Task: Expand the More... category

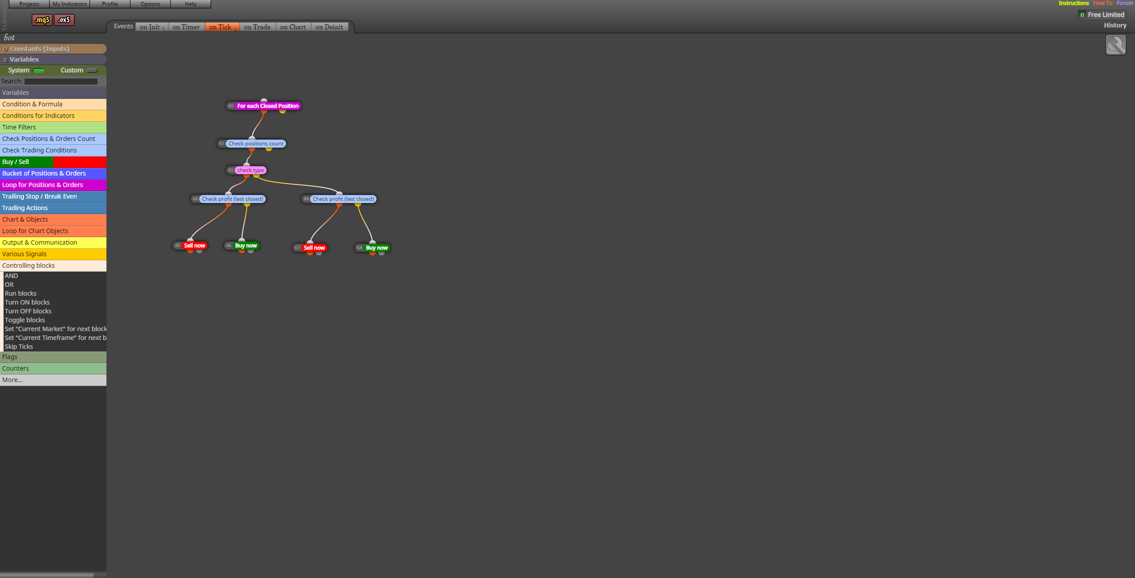Action: pyautogui.click(x=53, y=380)
